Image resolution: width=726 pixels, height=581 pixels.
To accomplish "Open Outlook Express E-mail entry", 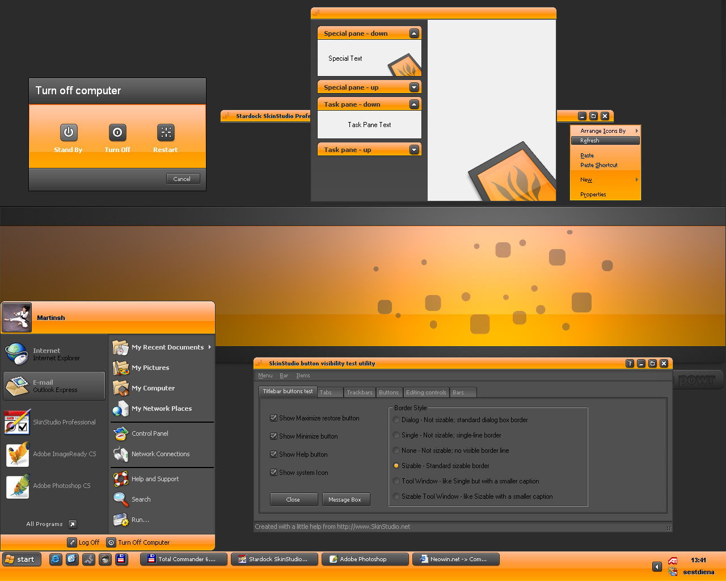I will [54, 386].
